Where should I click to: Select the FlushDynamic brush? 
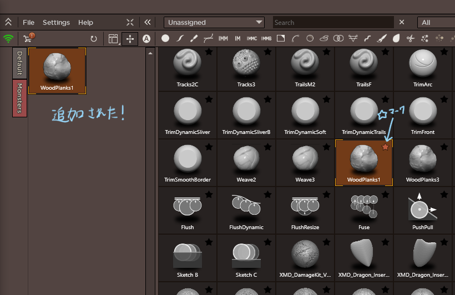(x=246, y=211)
